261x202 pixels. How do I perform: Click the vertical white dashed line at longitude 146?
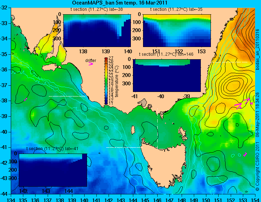[157, 128]
